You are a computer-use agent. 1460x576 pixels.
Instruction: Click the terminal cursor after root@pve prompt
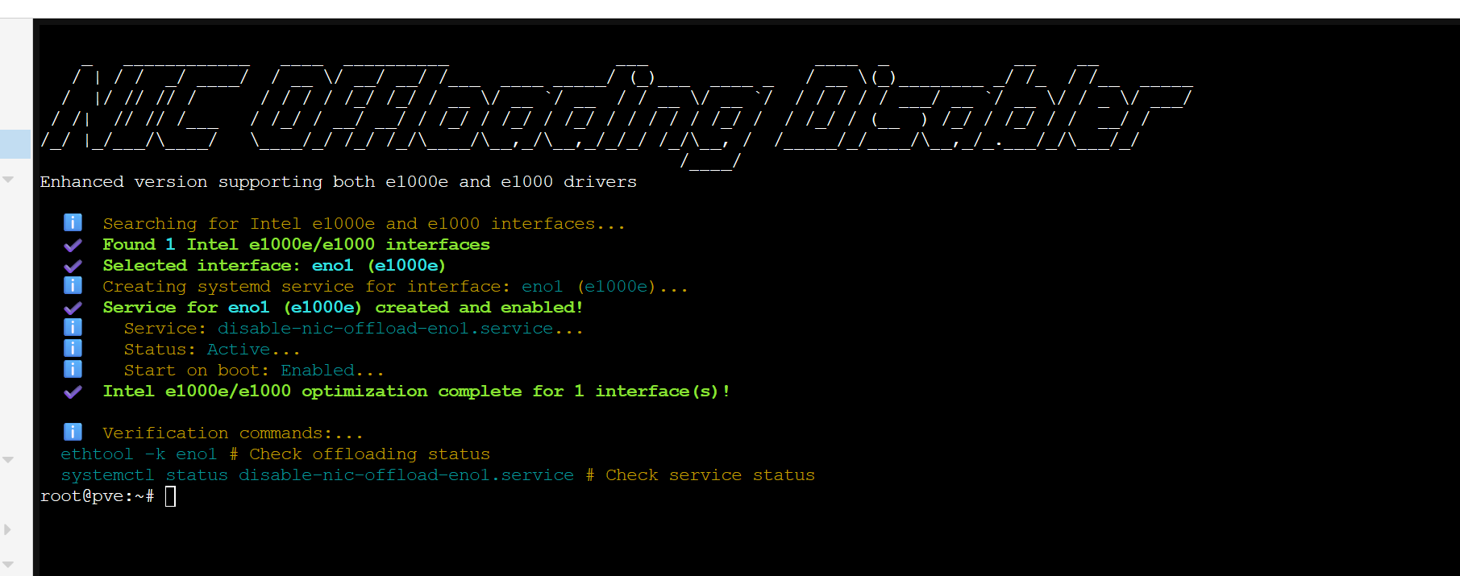click(170, 496)
